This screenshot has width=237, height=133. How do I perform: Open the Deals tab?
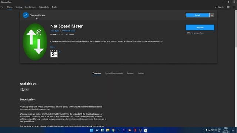54,7
